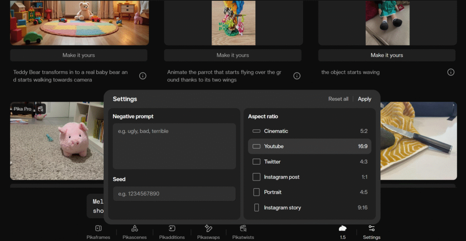
Task: Focus the Negative prompt text area
Action: coord(174,146)
